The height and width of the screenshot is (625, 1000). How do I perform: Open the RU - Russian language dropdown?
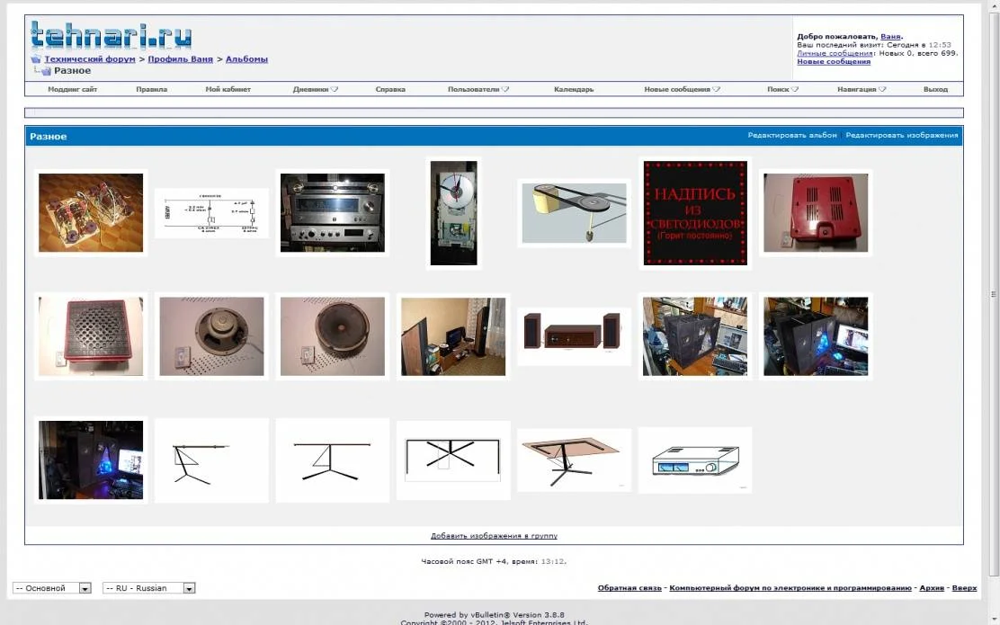tap(149, 588)
